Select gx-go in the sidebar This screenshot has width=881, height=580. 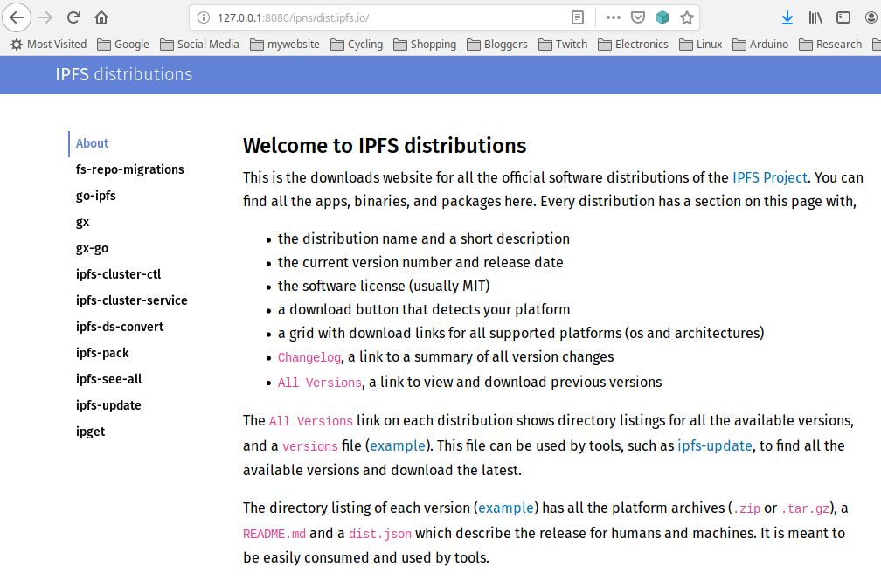coord(92,248)
